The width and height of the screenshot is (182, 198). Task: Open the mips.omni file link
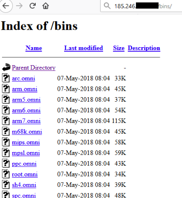[x=26, y=142]
